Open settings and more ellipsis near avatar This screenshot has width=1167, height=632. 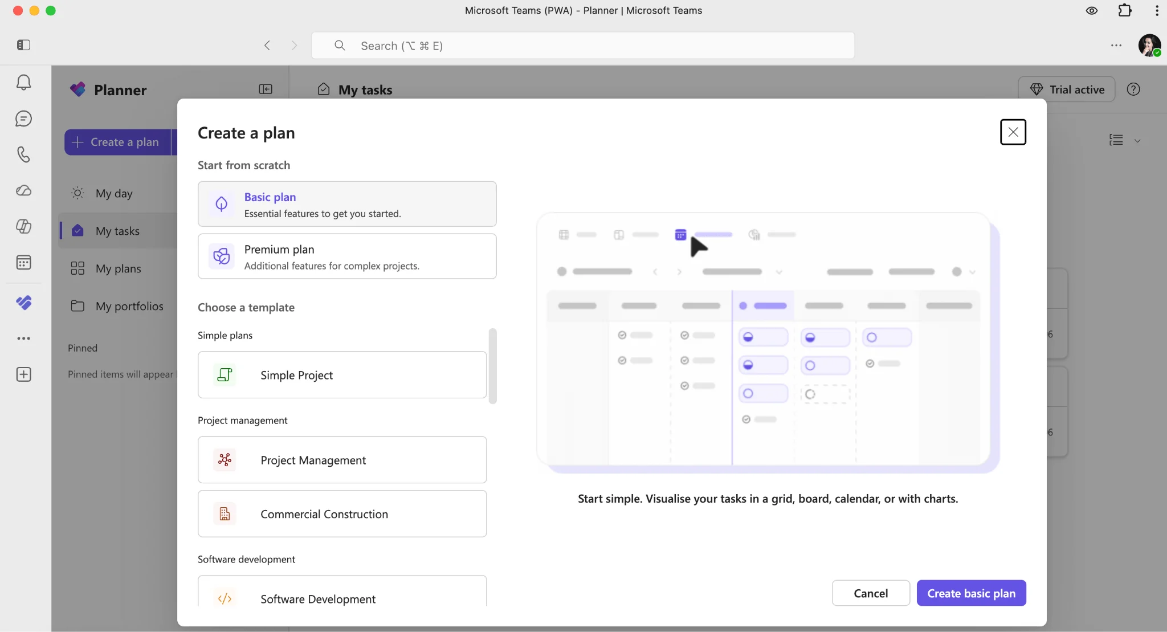1116,45
